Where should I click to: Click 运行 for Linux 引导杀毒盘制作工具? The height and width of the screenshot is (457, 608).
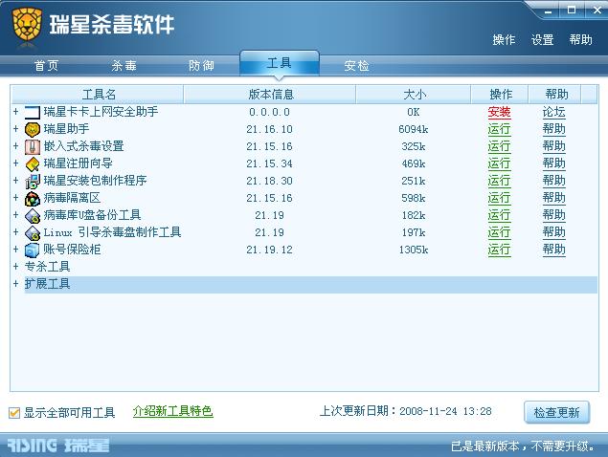pyautogui.click(x=499, y=232)
